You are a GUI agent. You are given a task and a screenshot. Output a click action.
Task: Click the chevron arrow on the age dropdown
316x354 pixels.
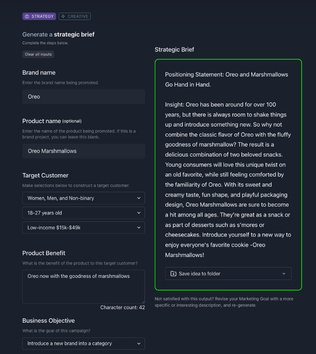point(138,213)
